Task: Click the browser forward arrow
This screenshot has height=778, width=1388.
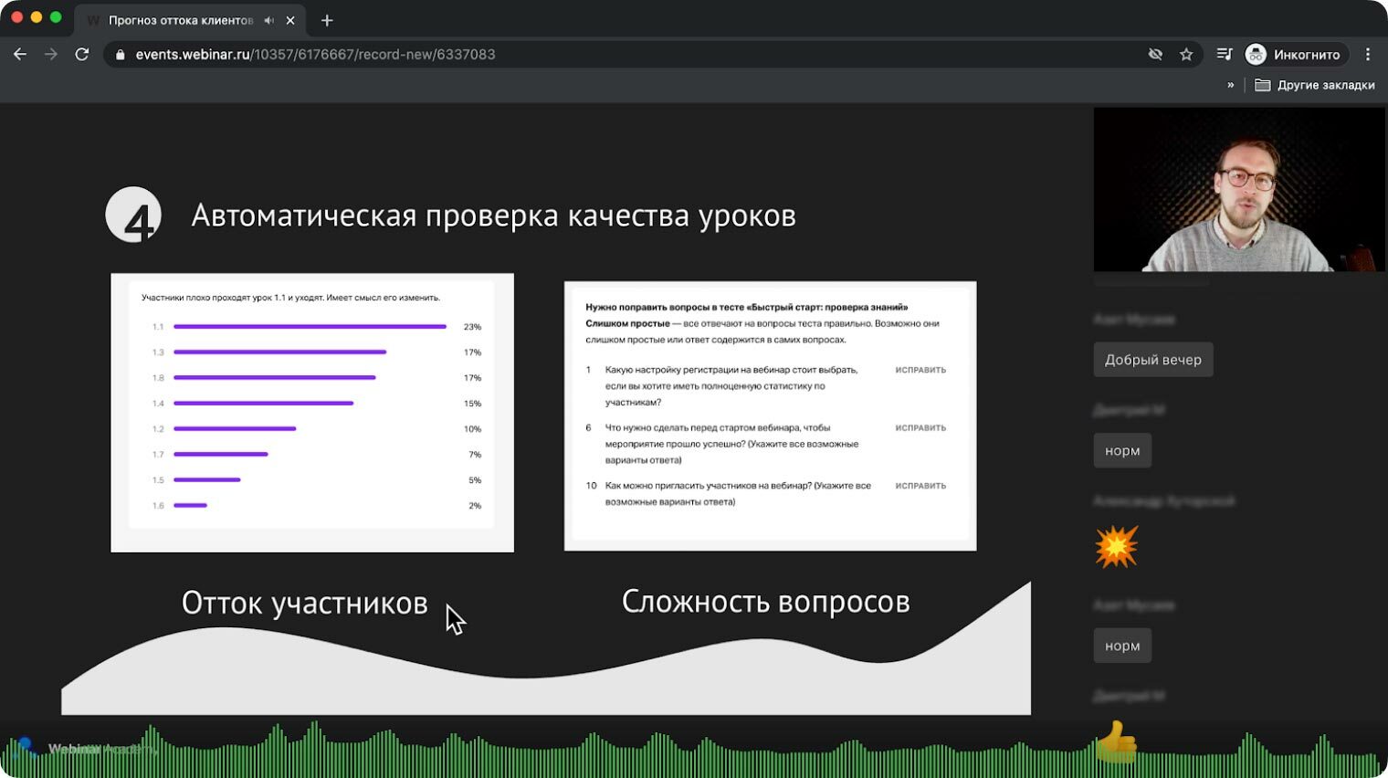Action: click(51, 55)
